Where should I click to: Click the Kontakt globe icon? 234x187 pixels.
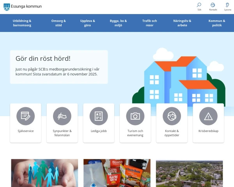click(213, 5)
